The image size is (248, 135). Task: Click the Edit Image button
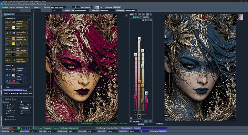tap(64, 128)
